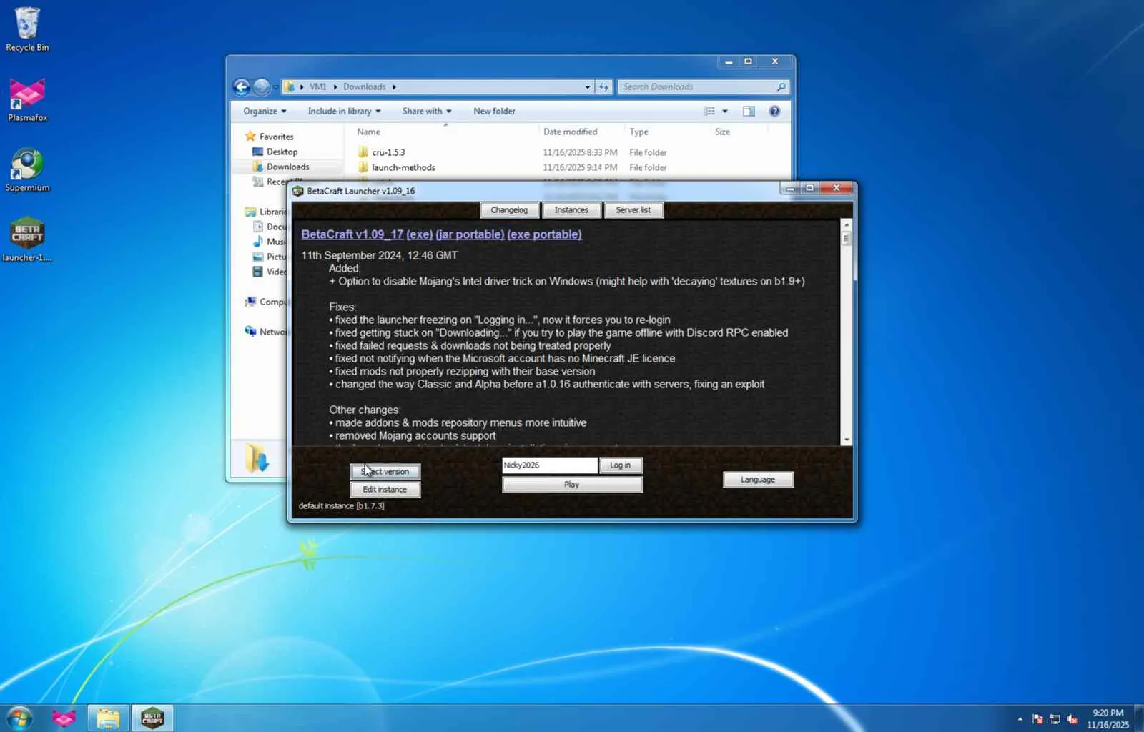Expand the Include in library dropdown
The width and height of the screenshot is (1144, 732).
click(344, 111)
